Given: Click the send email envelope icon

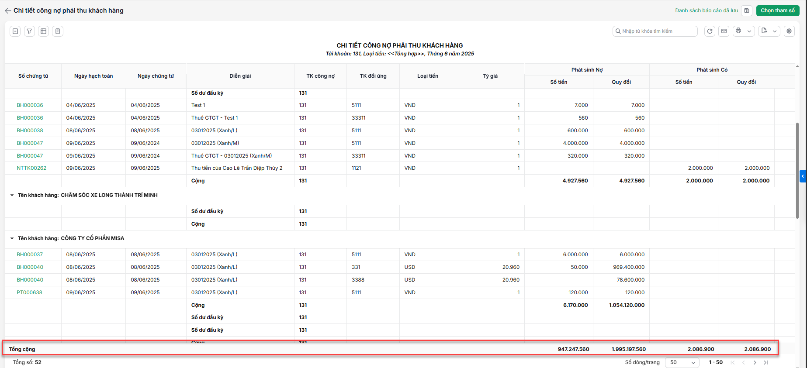Looking at the screenshot, I should click(724, 31).
